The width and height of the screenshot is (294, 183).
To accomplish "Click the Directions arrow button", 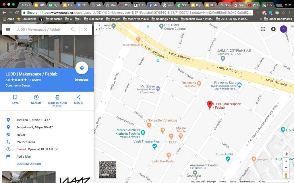I will point(82,68).
